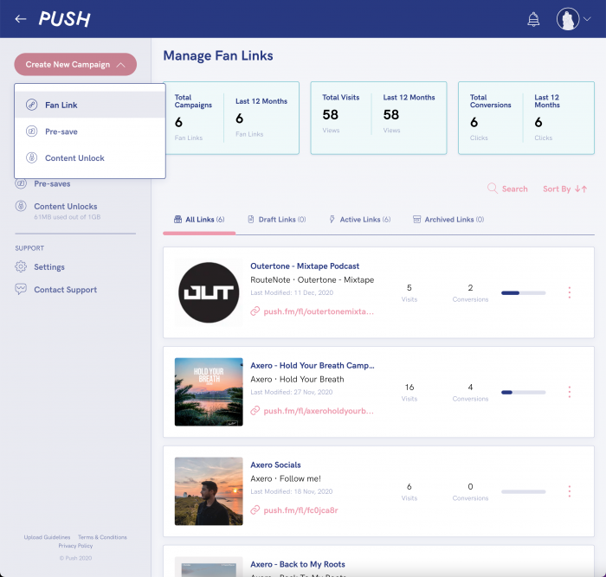Choose Pre-save from campaign menu
Viewport: 606px width, 577px height.
(x=61, y=131)
